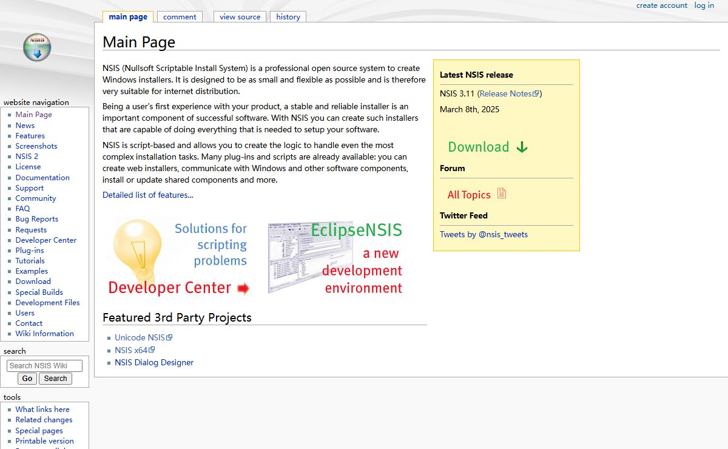
Task: Open the comment tab
Action: pyautogui.click(x=180, y=17)
